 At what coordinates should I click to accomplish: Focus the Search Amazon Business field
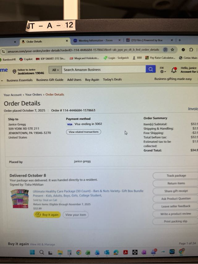pos(104,70)
